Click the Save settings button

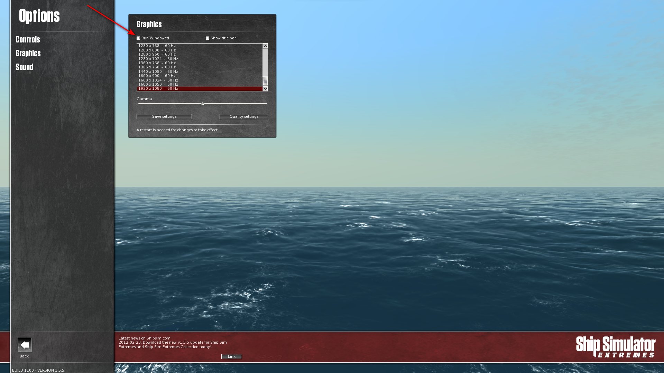(x=164, y=117)
